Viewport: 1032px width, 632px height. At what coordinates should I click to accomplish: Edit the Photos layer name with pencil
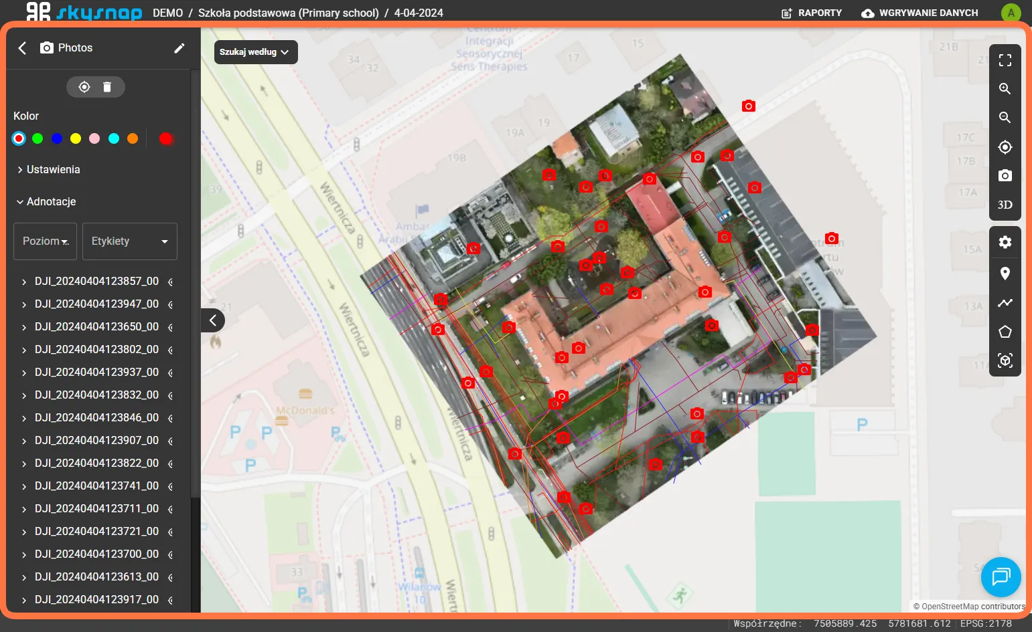click(x=179, y=48)
